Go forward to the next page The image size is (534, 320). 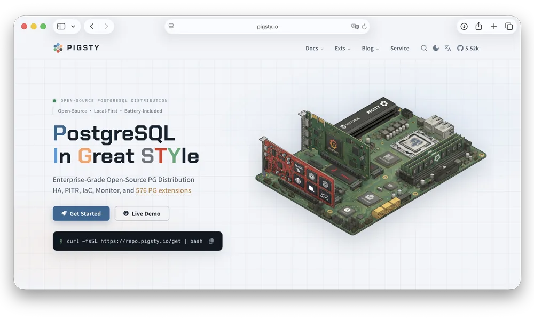(x=106, y=26)
